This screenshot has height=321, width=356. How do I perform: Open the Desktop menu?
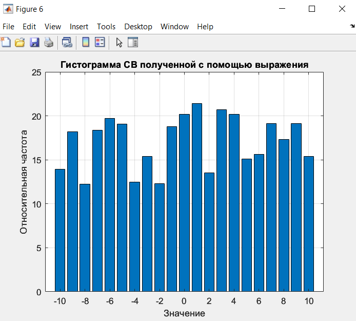138,27
